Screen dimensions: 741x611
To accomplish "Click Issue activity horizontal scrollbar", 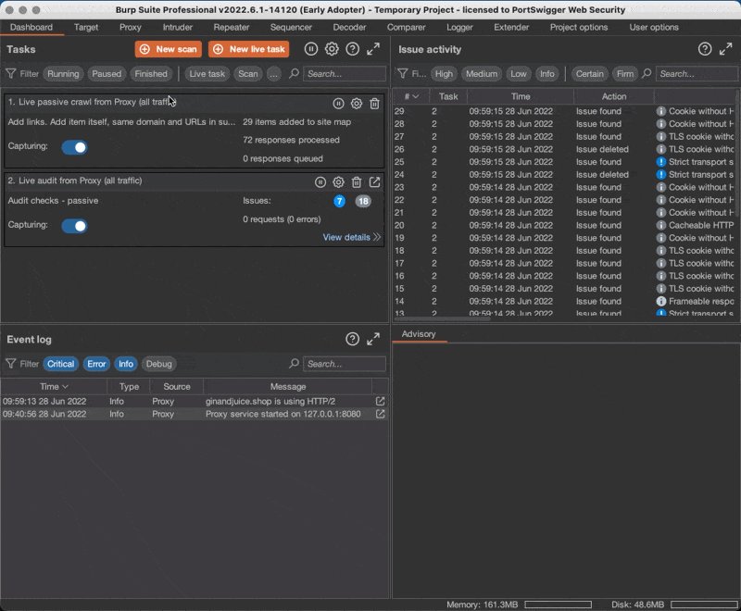I will click(x=443, y=318).
